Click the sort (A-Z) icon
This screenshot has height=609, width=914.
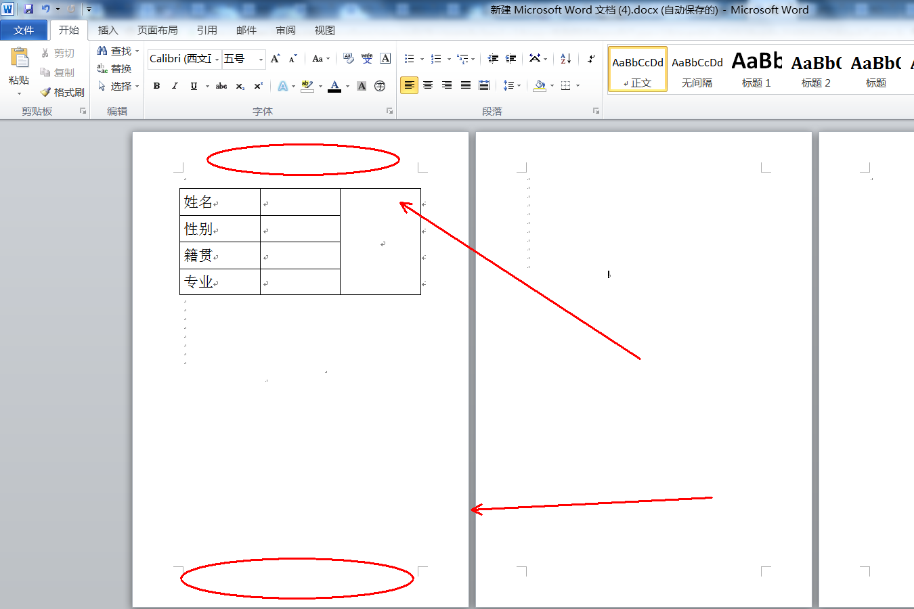(566, 59)
